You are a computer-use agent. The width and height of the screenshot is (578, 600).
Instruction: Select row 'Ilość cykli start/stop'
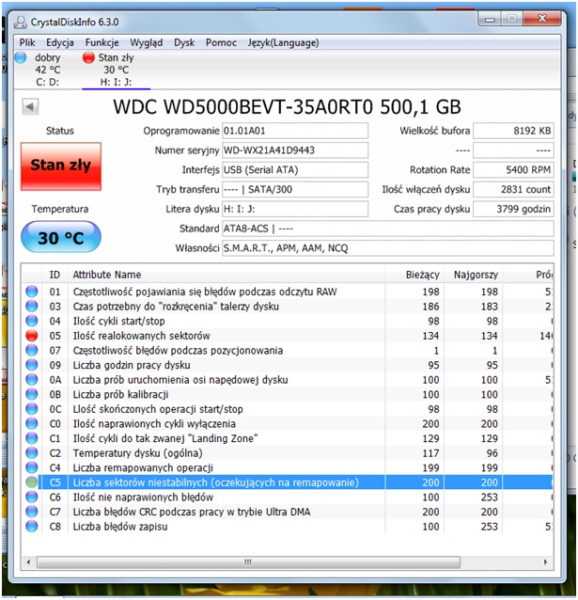288,321
